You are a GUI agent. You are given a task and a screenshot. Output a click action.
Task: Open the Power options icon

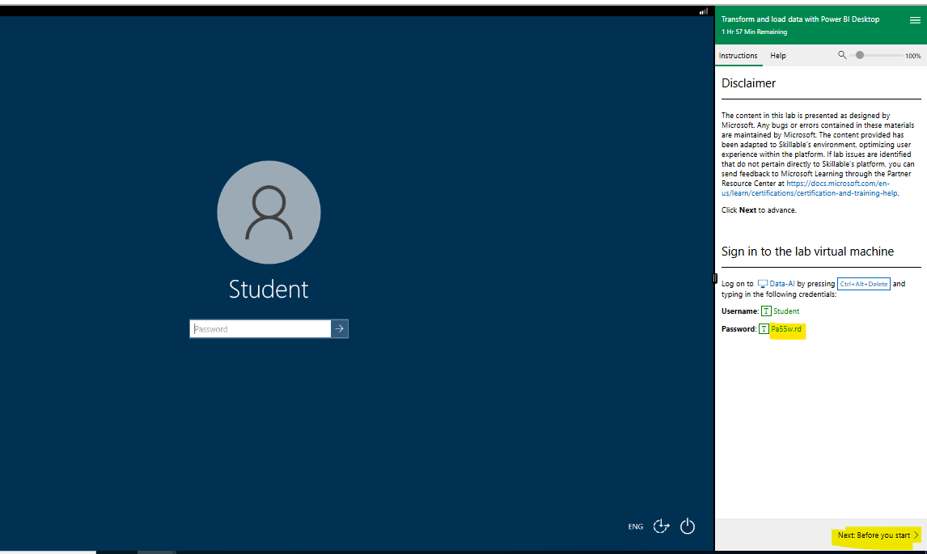click(688, 527)
